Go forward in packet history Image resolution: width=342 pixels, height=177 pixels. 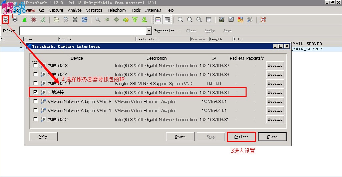tap(116, 20)
